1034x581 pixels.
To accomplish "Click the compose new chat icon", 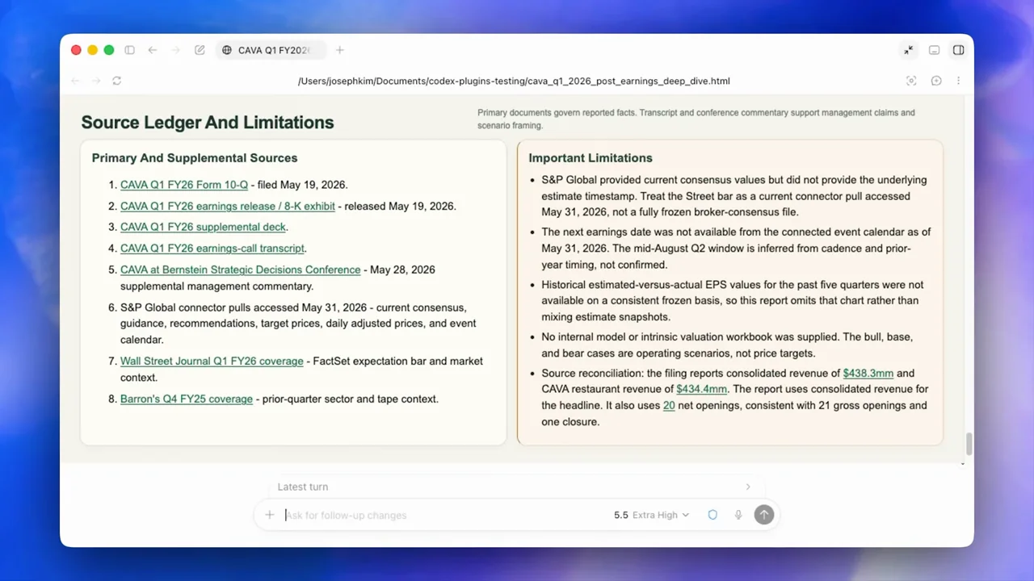I will pyautogui.click(x=200, y=50).
